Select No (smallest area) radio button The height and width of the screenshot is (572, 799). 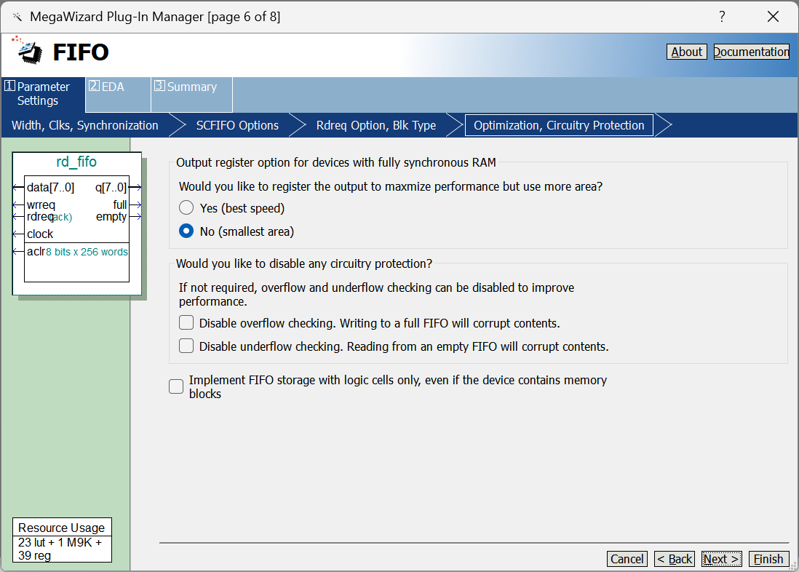coord(186,231)
